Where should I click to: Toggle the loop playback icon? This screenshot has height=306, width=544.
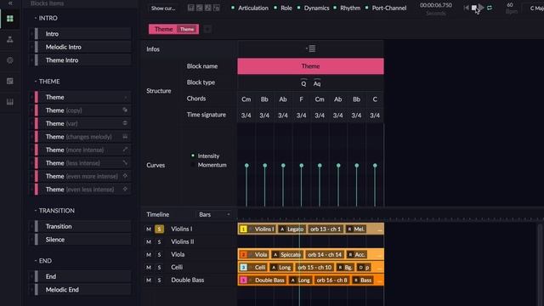pyautogui.click(x=490, y=8)
